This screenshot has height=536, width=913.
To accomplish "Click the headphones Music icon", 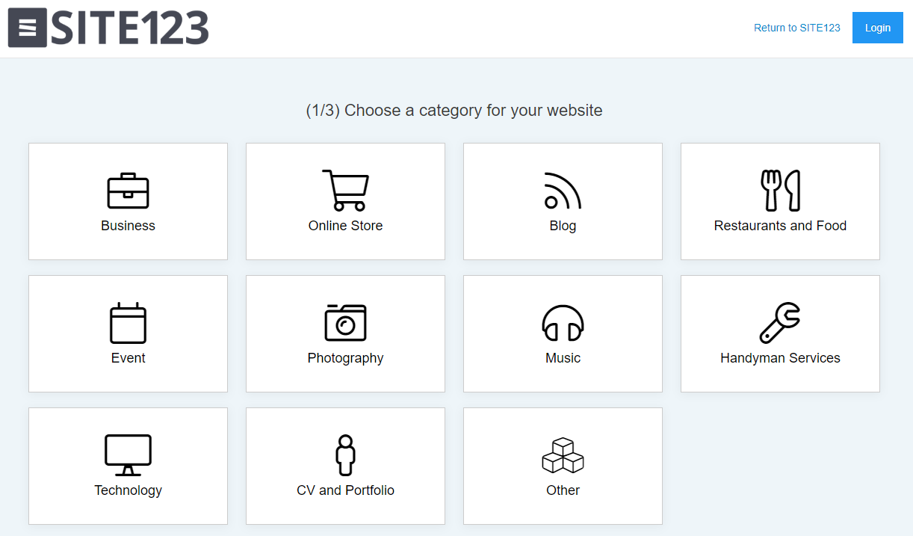I will click(x=563, y=323).
